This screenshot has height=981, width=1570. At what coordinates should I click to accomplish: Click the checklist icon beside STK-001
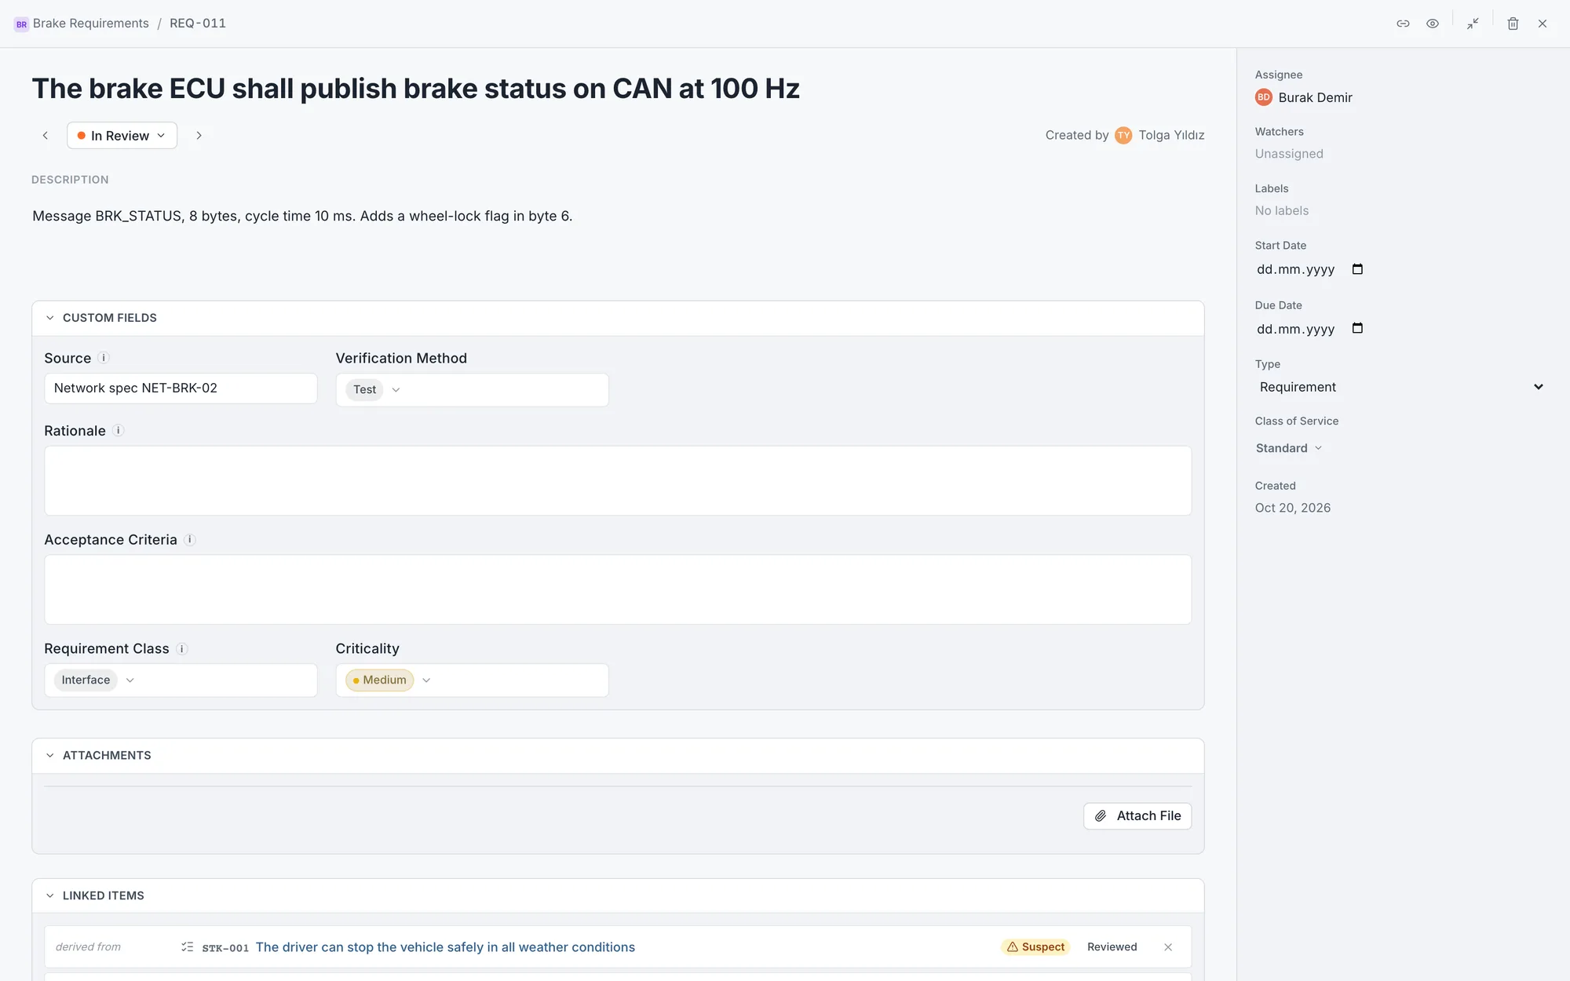pyautogui.click(x=187, y=947)
